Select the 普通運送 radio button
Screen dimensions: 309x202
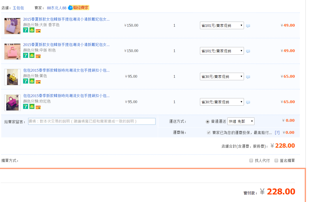(x=208, y=122)
